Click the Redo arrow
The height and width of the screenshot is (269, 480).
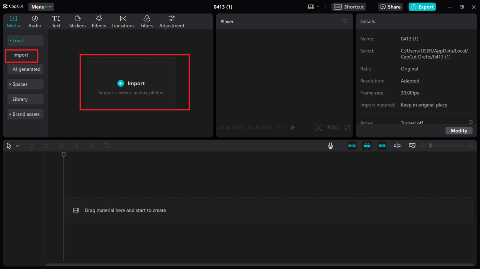[46, 146]
